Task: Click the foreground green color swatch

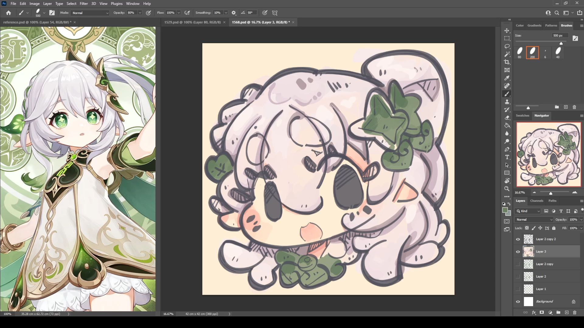Action: 505,210
